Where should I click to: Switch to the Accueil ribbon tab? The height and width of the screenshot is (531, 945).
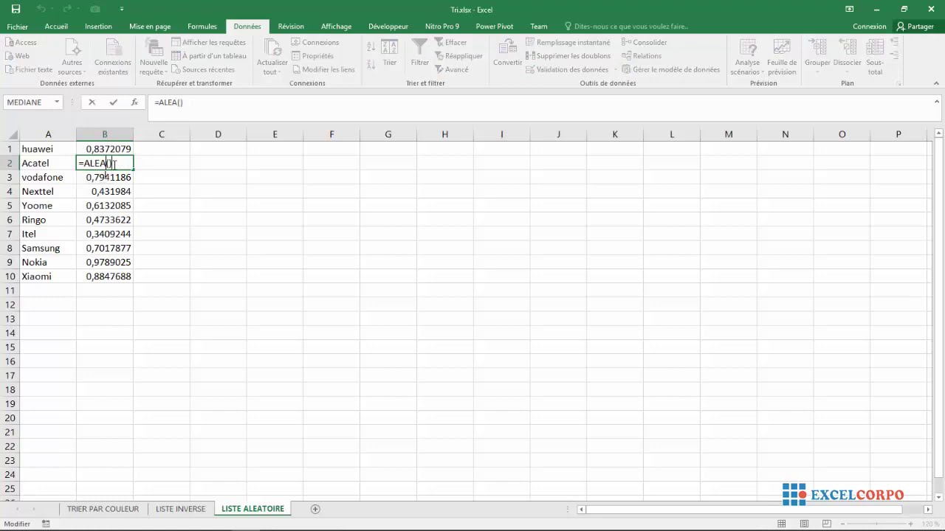56,26
